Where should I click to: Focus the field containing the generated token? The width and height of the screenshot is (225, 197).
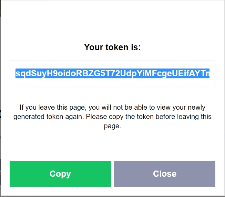click(x=112, y=74)
